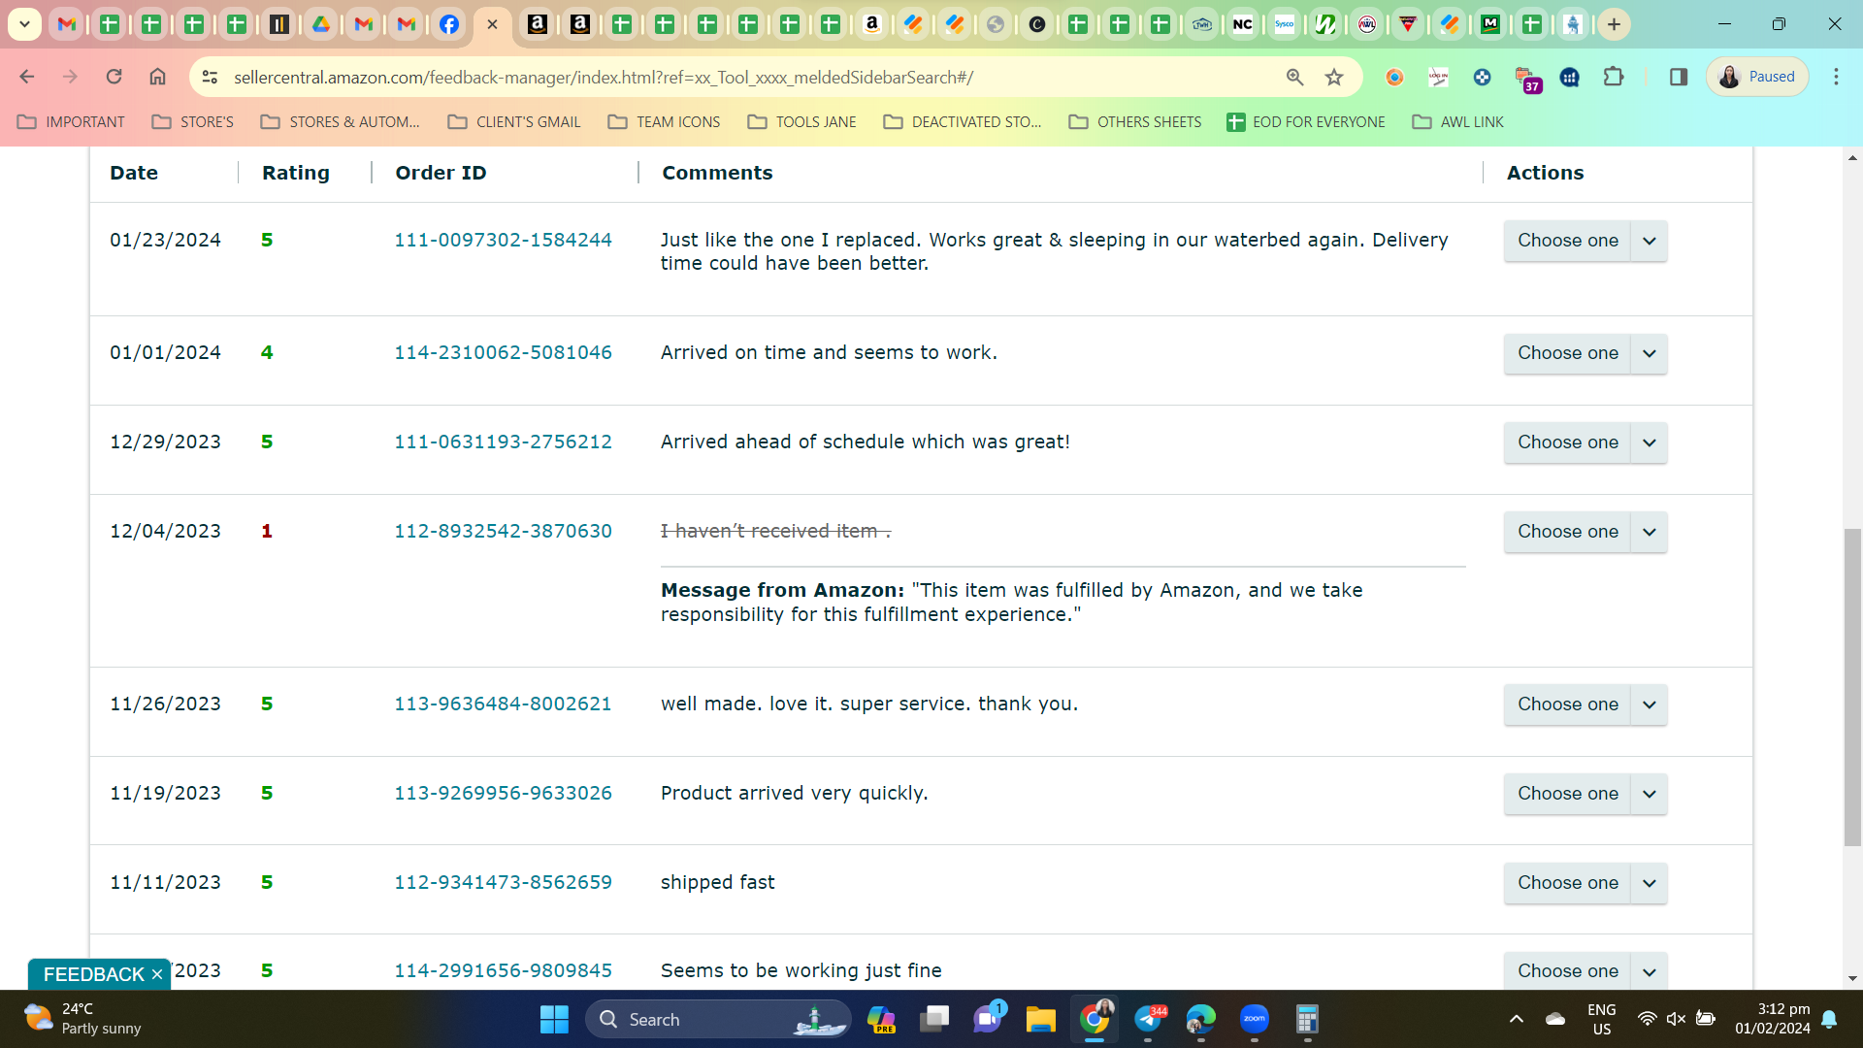Click the page vertical scrollbar thumb
The image size is (1863, 1048).
1852,687
